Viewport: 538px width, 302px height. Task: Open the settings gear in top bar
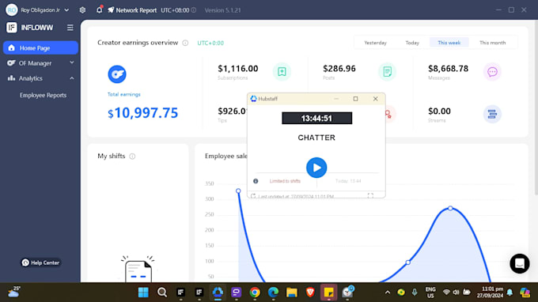point(82,10)
